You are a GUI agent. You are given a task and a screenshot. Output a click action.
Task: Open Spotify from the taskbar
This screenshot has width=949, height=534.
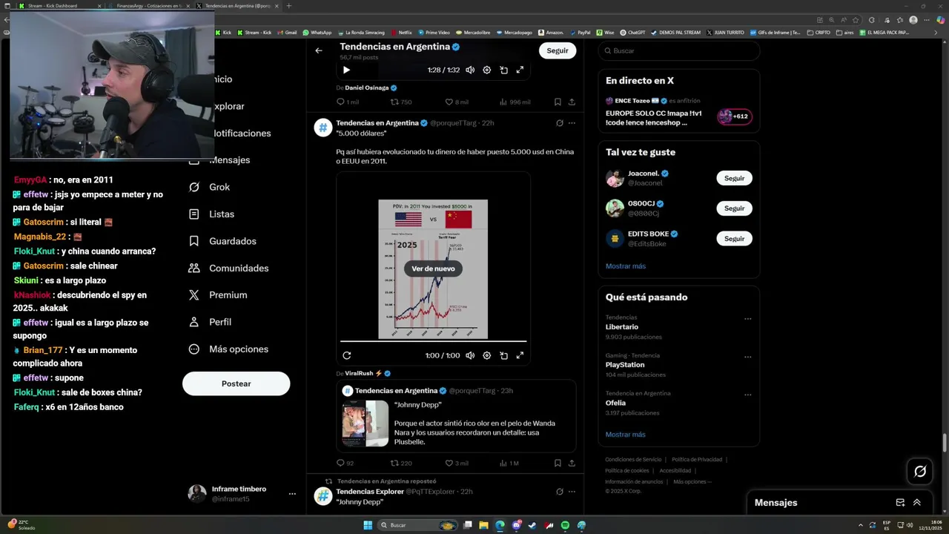point(565,525)
